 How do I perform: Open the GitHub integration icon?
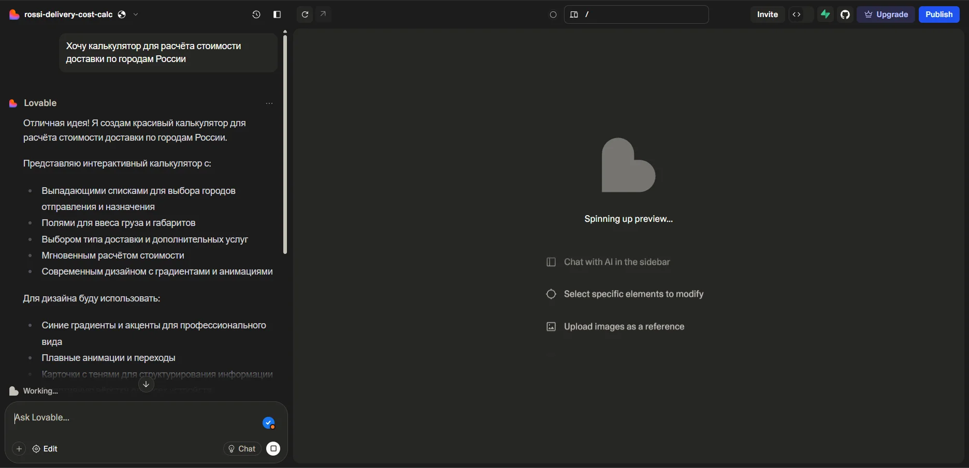(845, 14)
